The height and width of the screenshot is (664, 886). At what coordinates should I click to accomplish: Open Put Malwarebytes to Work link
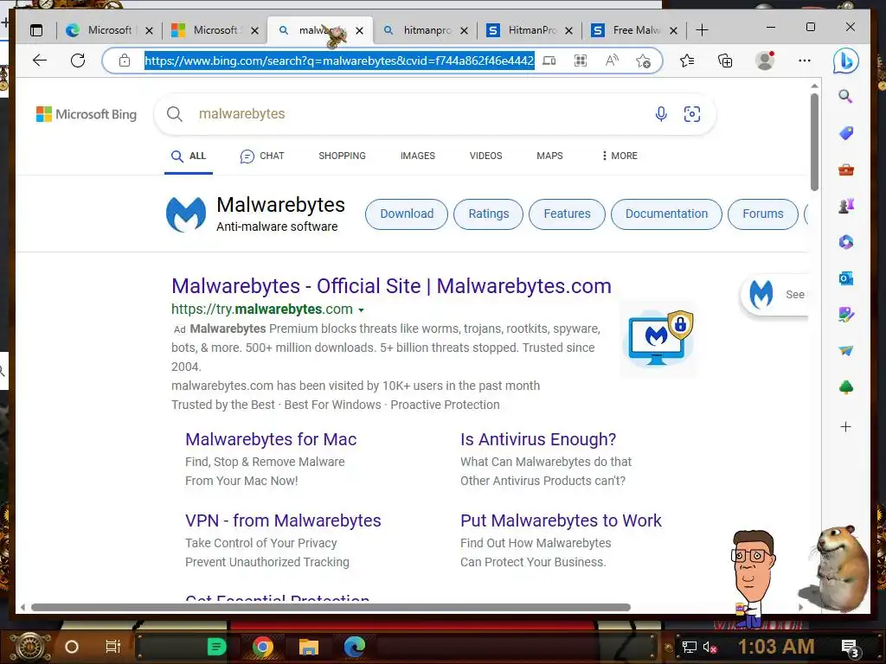pos(561,520)
